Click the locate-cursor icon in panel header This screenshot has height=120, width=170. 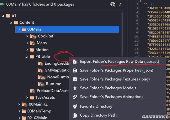tap(112, 5)
